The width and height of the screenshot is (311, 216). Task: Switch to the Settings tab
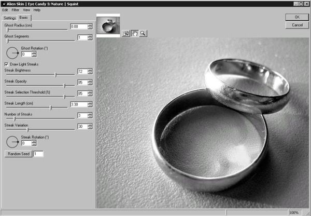(10, 18)
